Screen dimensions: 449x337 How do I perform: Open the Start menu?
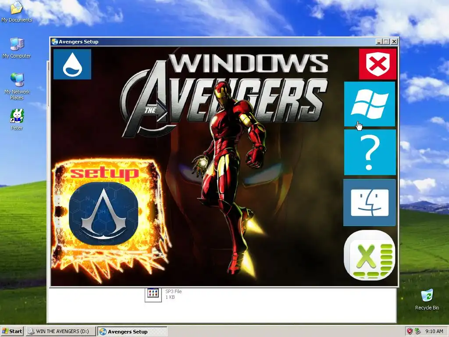pyautogui.click(x=12, y=331)
